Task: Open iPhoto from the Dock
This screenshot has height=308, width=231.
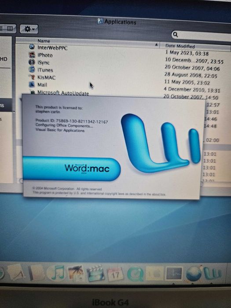Action: (x=76, y=273)
